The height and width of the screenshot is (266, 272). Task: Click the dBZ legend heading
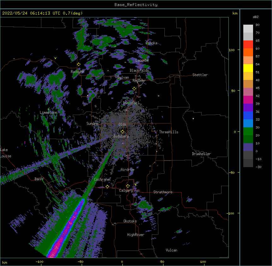(256, 17)
